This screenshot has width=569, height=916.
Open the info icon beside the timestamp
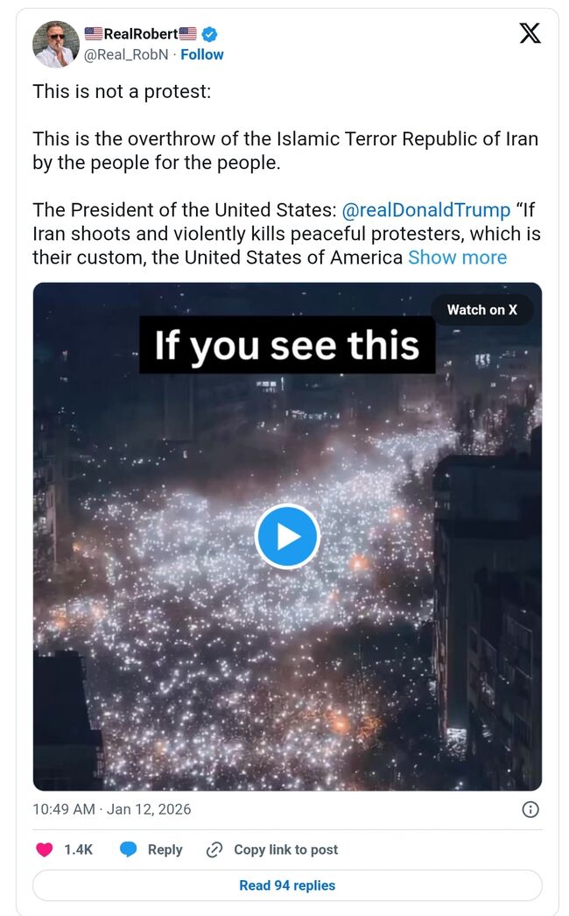530,809
